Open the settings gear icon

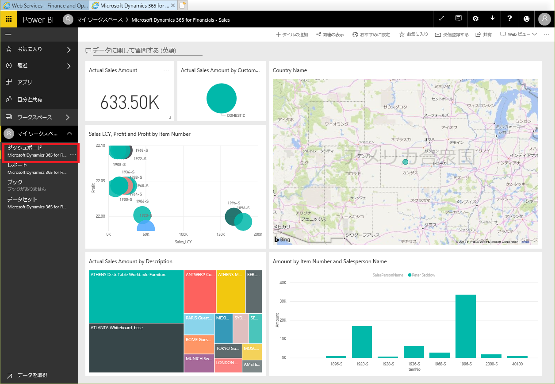[475, 19]
